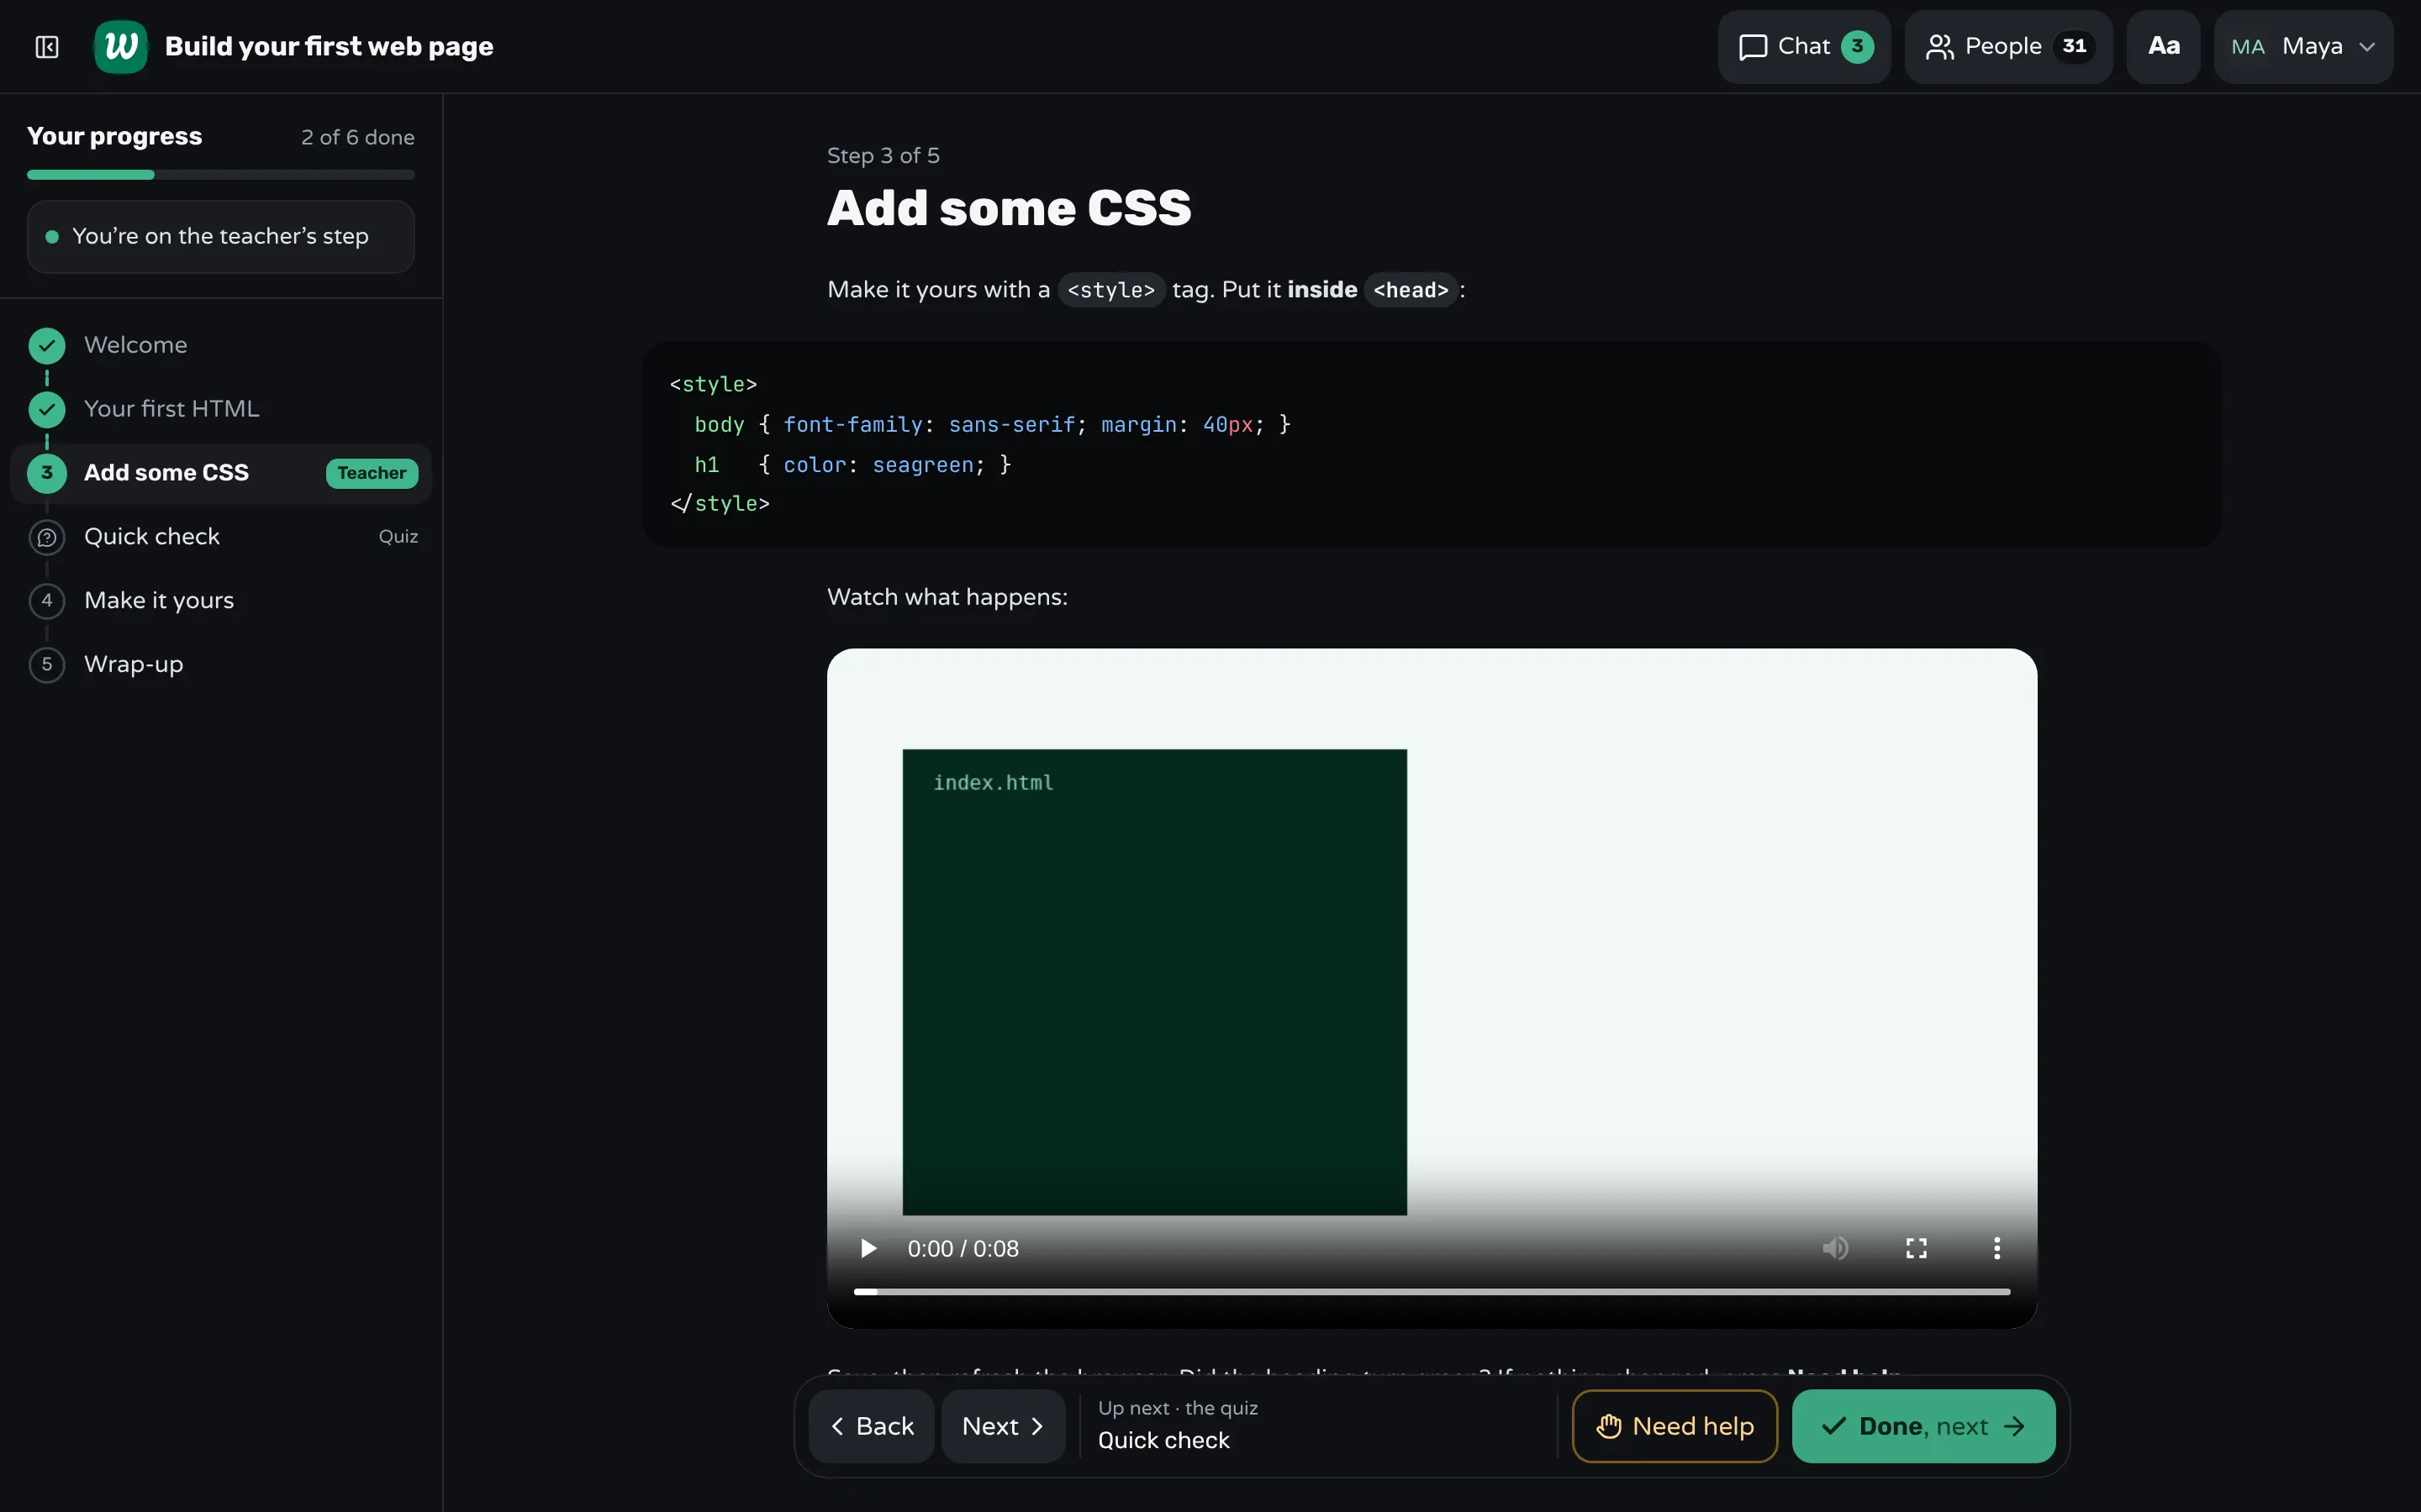2421x1512 pixels.
Task: Click the Next button
Action: click(1004, 1426)
